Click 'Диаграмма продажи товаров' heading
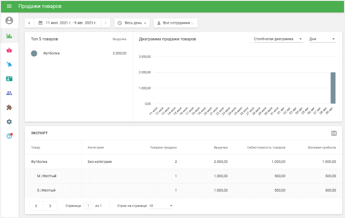The image size is (345, 218). 167,39
